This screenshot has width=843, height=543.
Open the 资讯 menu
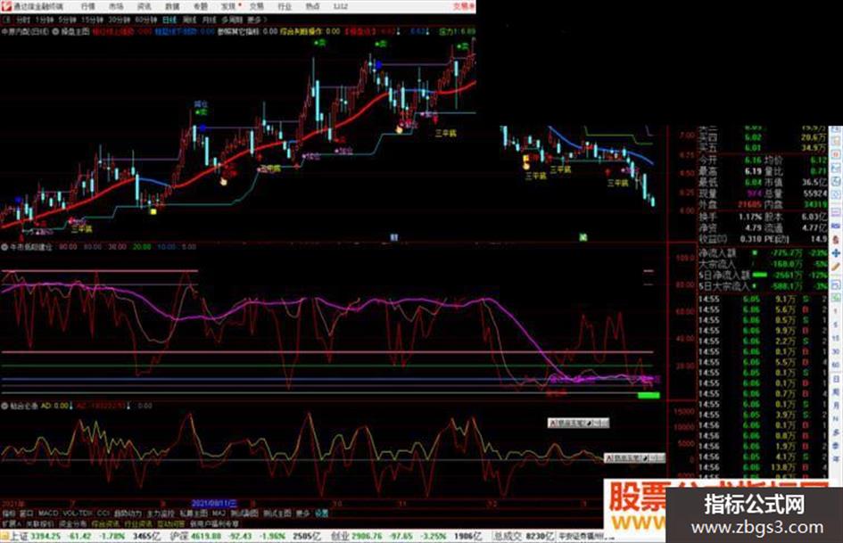145,6
